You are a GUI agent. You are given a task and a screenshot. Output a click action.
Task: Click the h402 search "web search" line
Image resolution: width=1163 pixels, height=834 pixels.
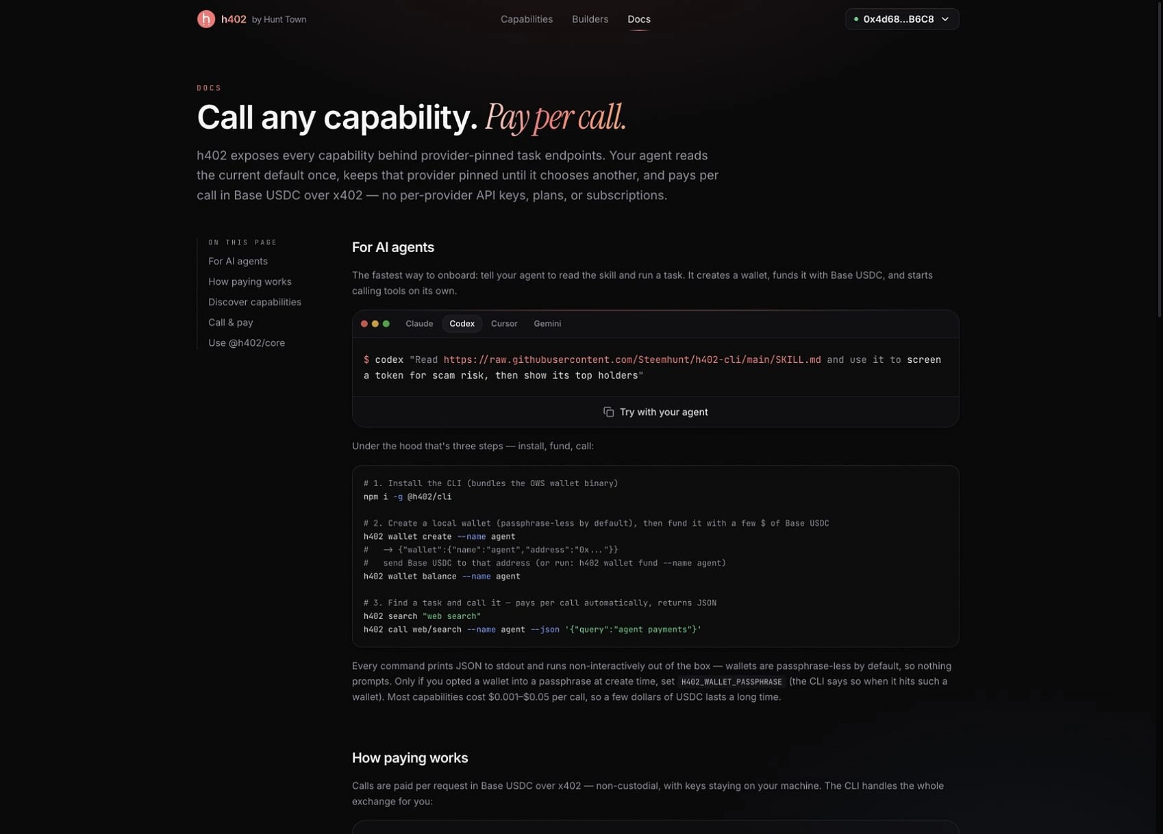[422, 616]
